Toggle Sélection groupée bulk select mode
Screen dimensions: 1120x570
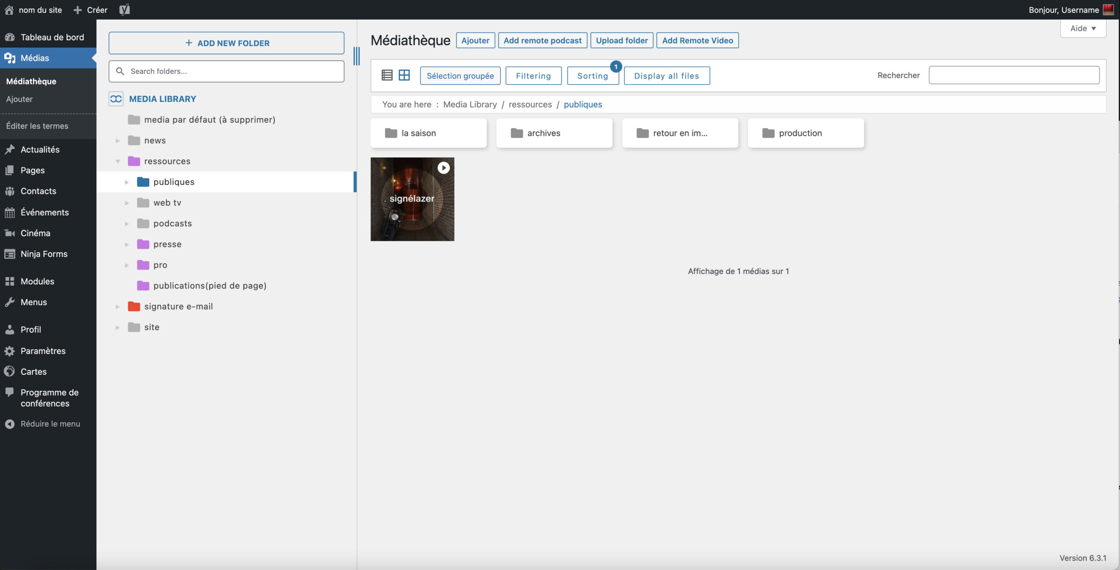460,76
